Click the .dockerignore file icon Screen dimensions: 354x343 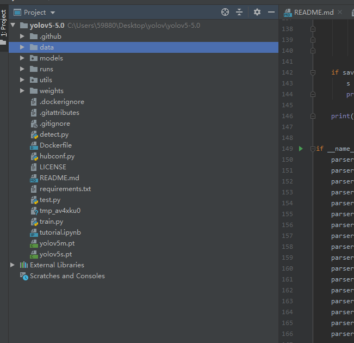coord(34,102)
